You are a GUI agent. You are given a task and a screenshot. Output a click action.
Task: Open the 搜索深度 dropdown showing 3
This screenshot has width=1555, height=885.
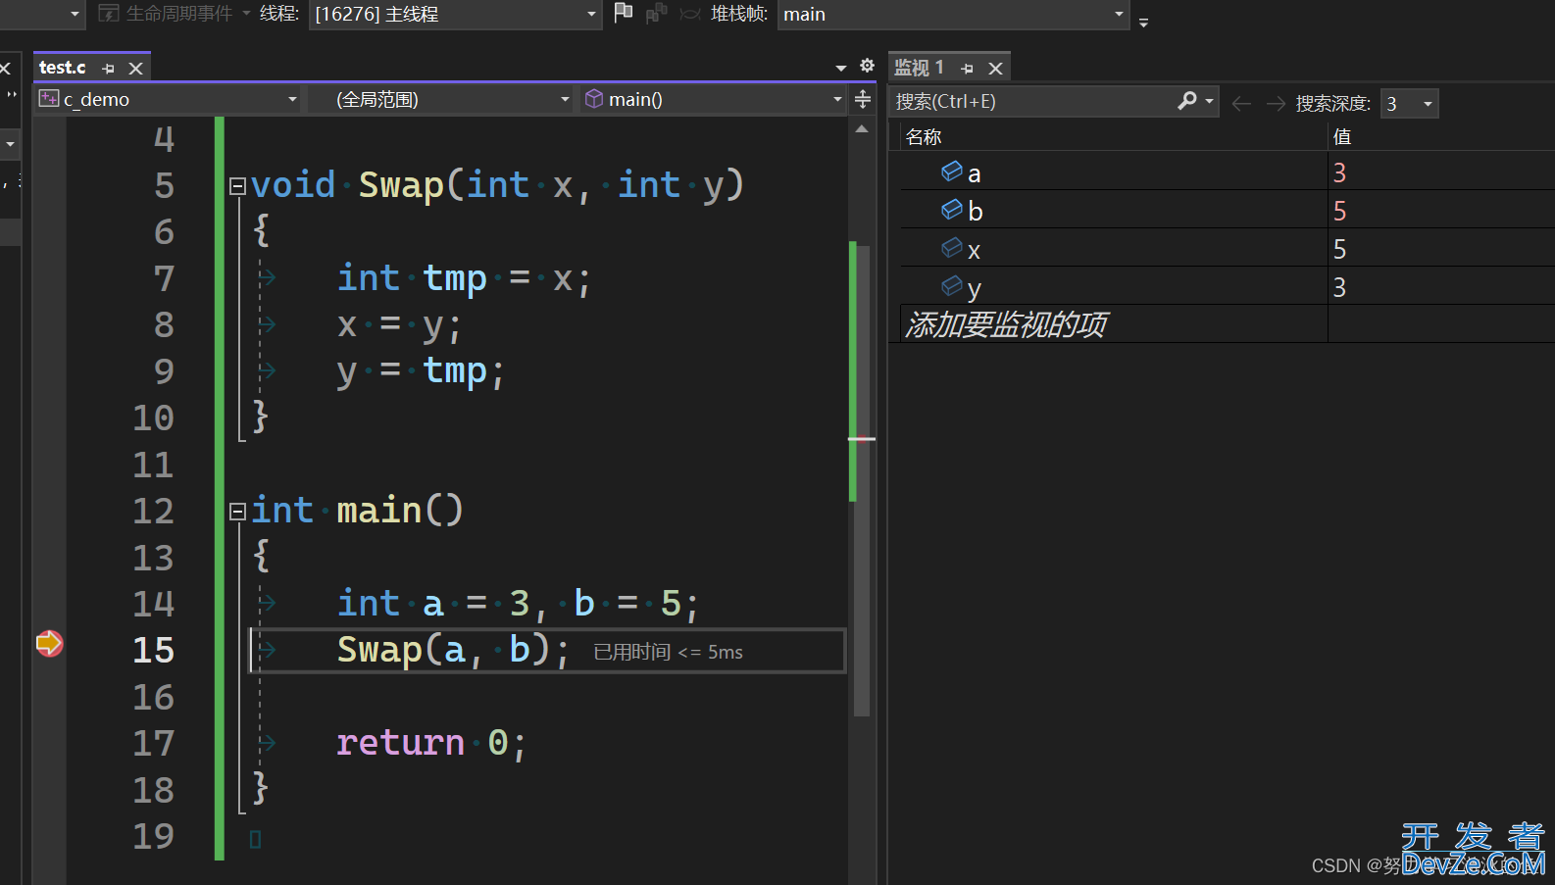point(1409,104)
